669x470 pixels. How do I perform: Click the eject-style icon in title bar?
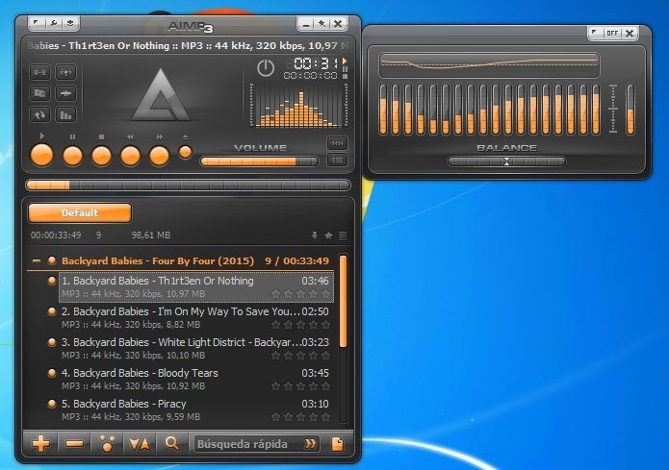click(x=70, y=22)
